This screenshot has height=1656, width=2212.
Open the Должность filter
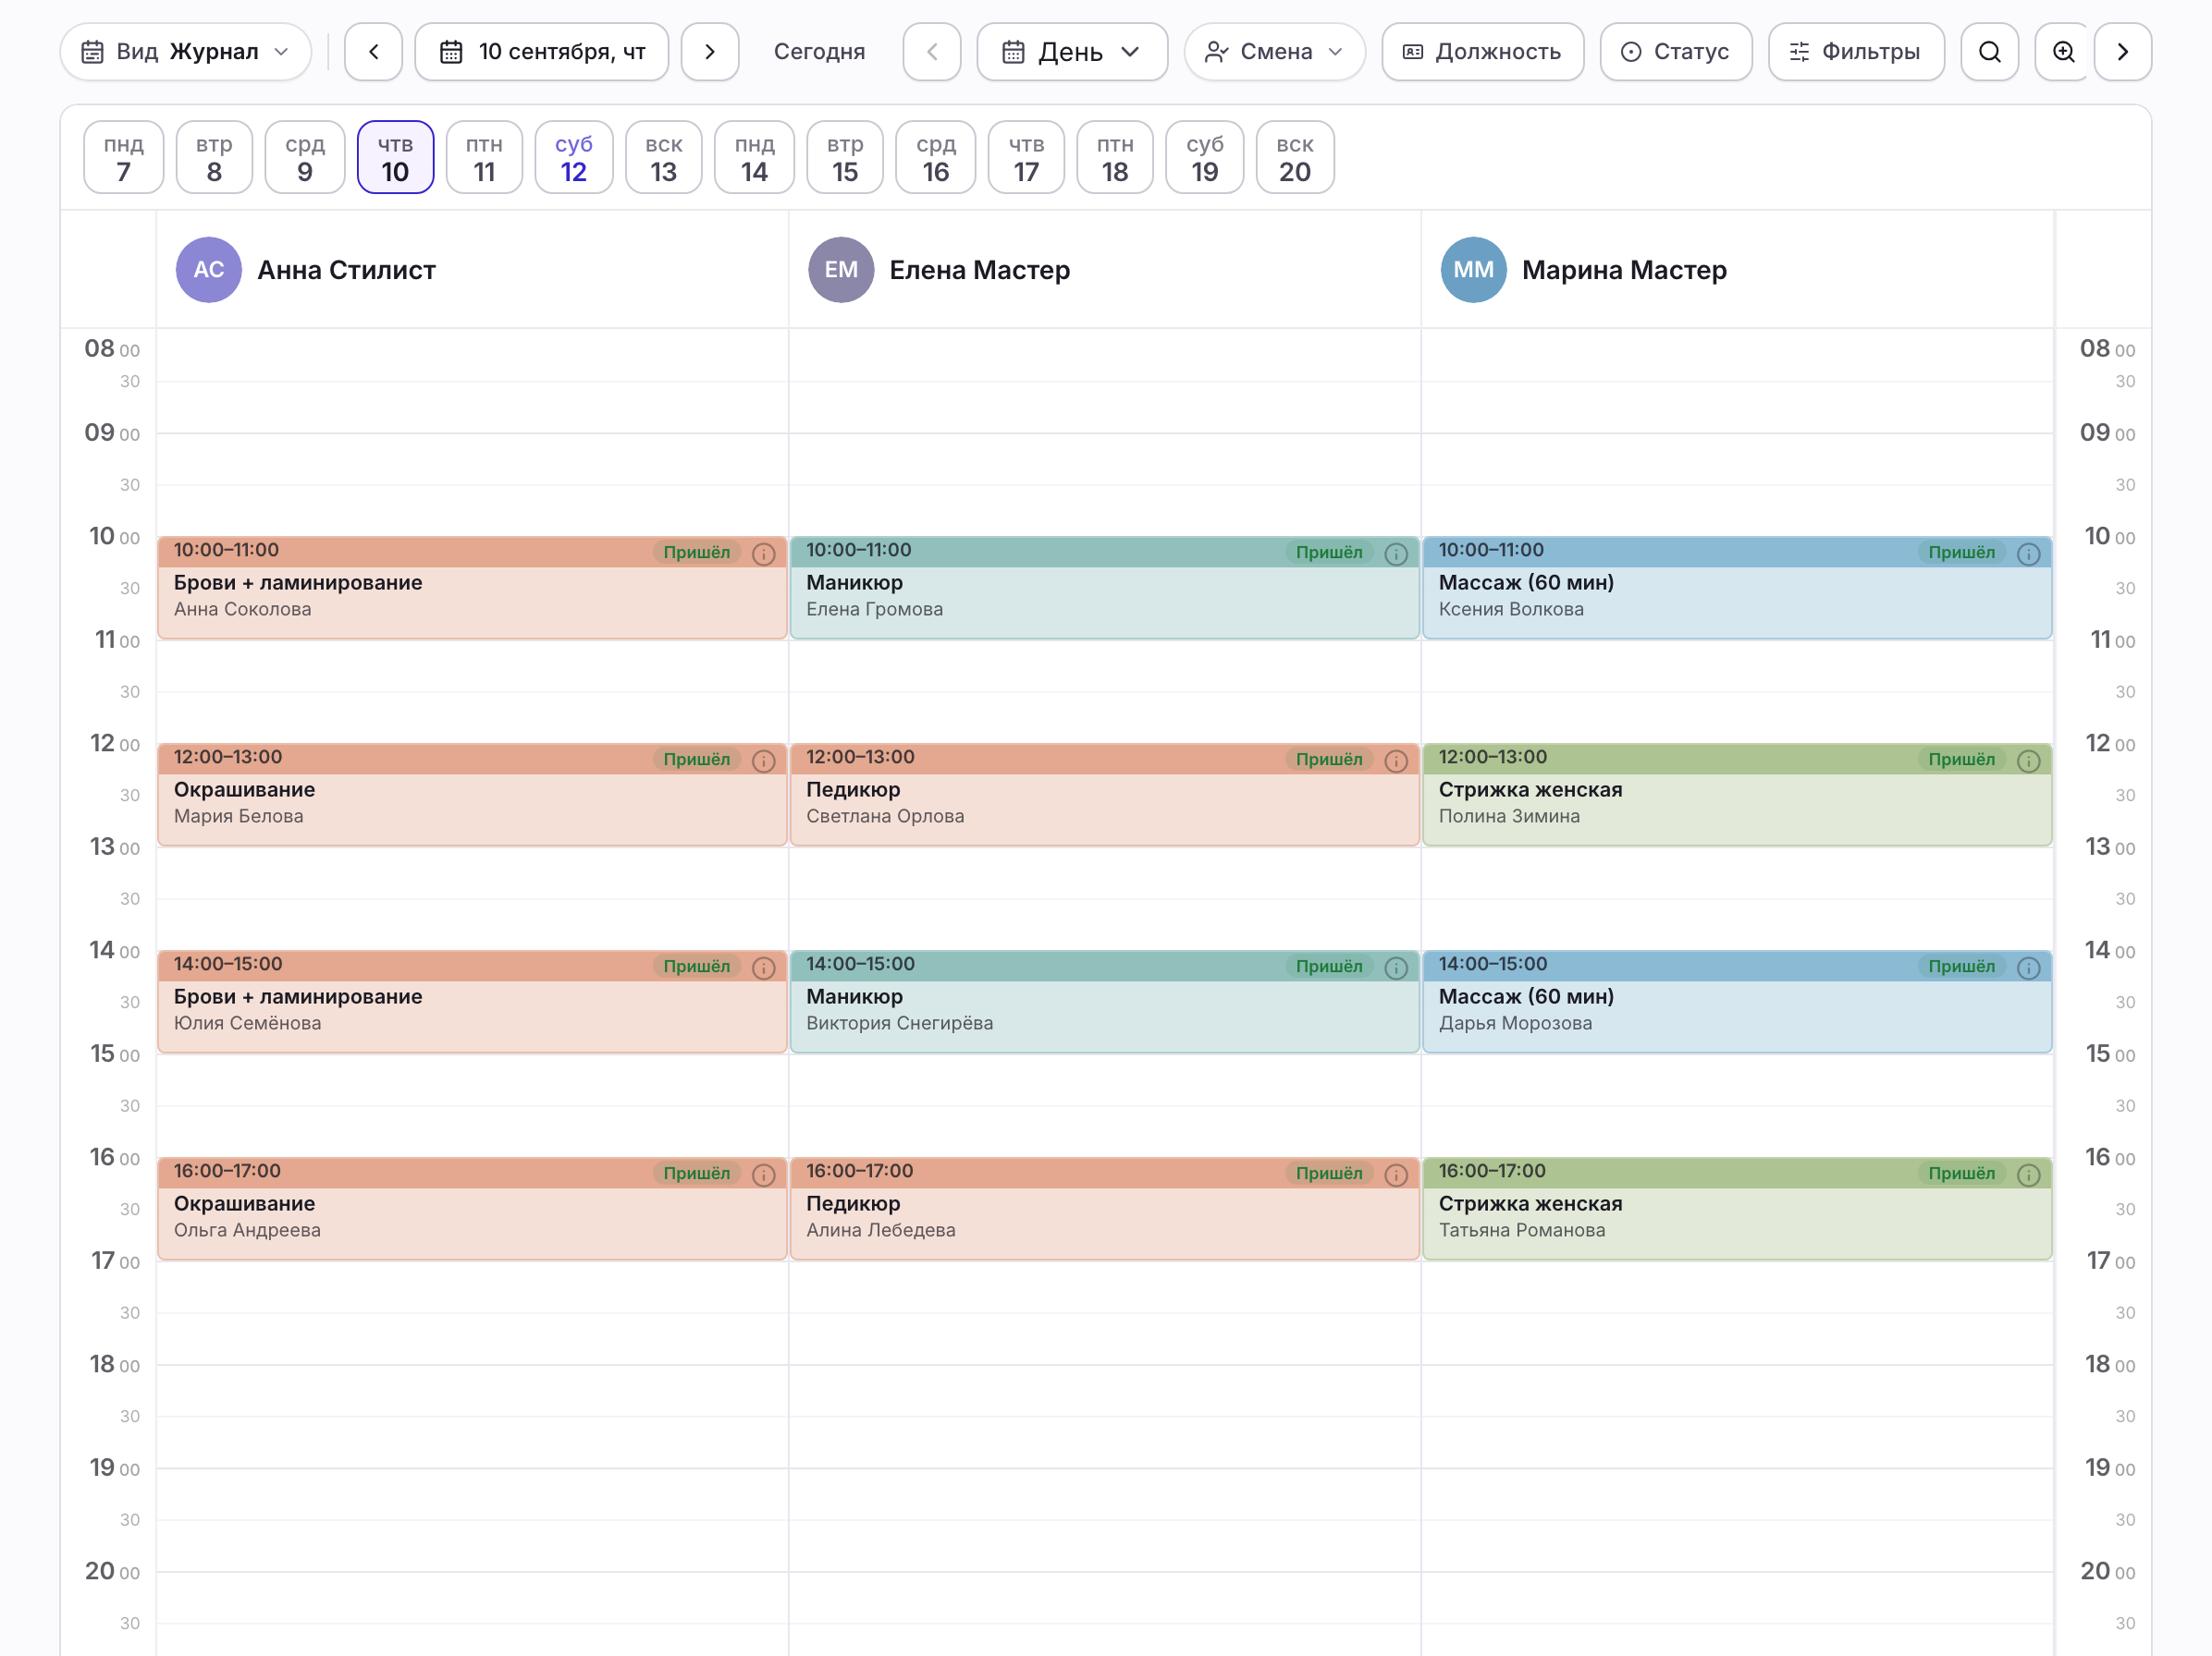(1482, 52)
